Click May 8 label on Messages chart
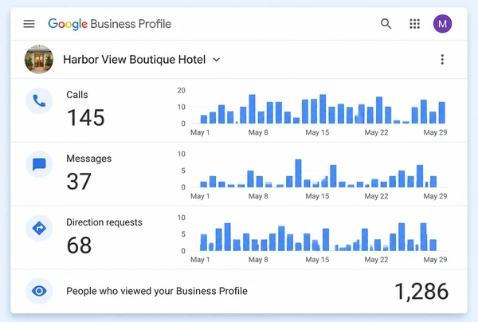478x322 pixels. 258,196
